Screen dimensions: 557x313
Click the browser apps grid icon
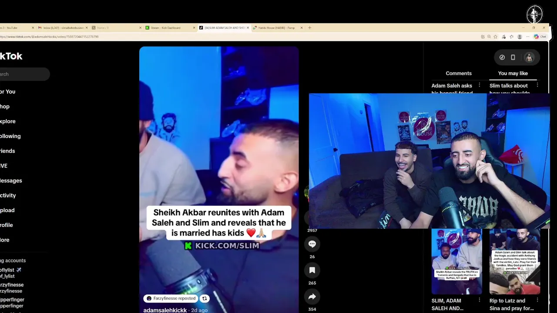click(x=482, y=37)
